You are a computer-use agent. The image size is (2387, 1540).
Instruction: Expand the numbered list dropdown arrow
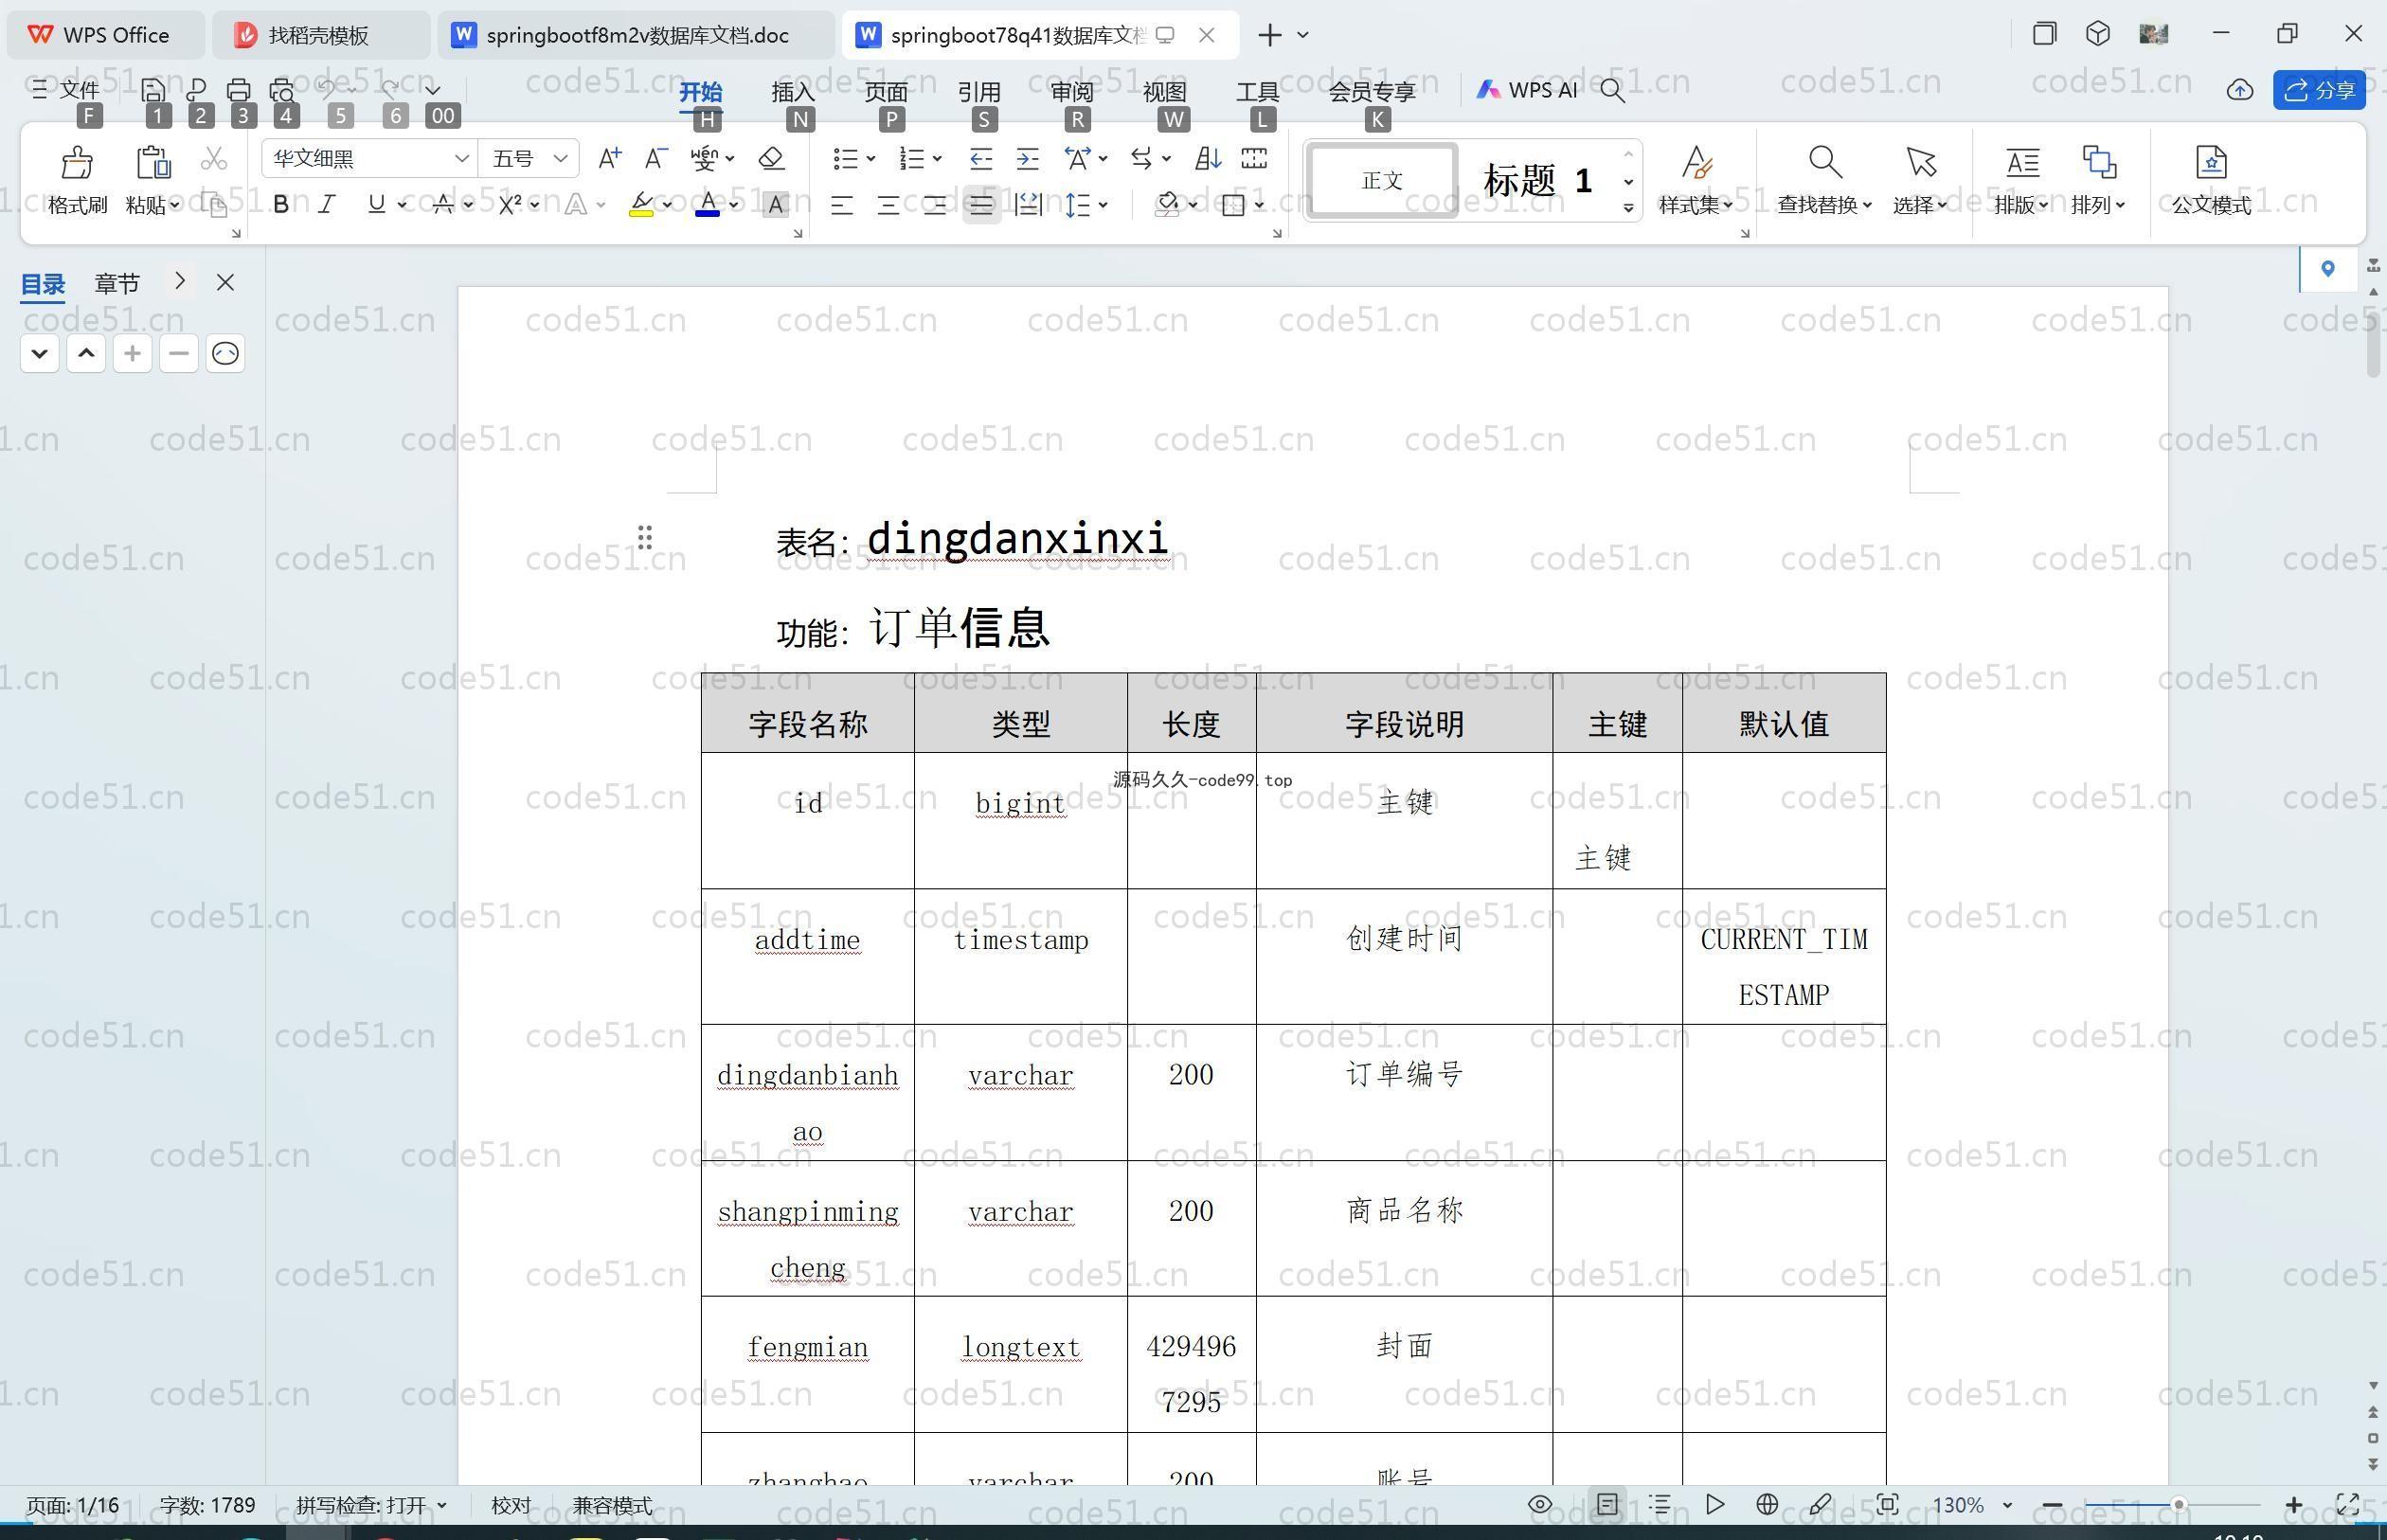[x=937, y=158]
